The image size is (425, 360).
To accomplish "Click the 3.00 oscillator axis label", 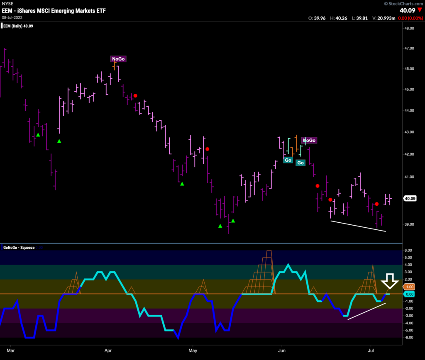I will pyautogui.click(x=408, y=272).
